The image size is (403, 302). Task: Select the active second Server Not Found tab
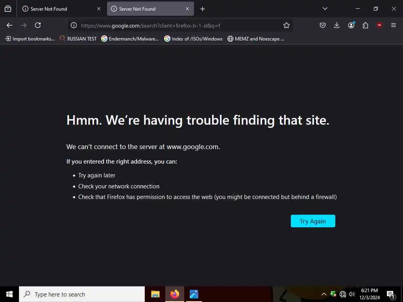(x=150, y=9)
